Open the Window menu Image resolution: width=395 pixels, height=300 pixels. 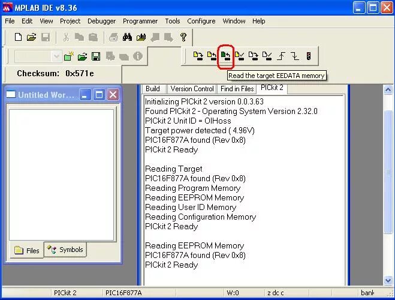234,21
